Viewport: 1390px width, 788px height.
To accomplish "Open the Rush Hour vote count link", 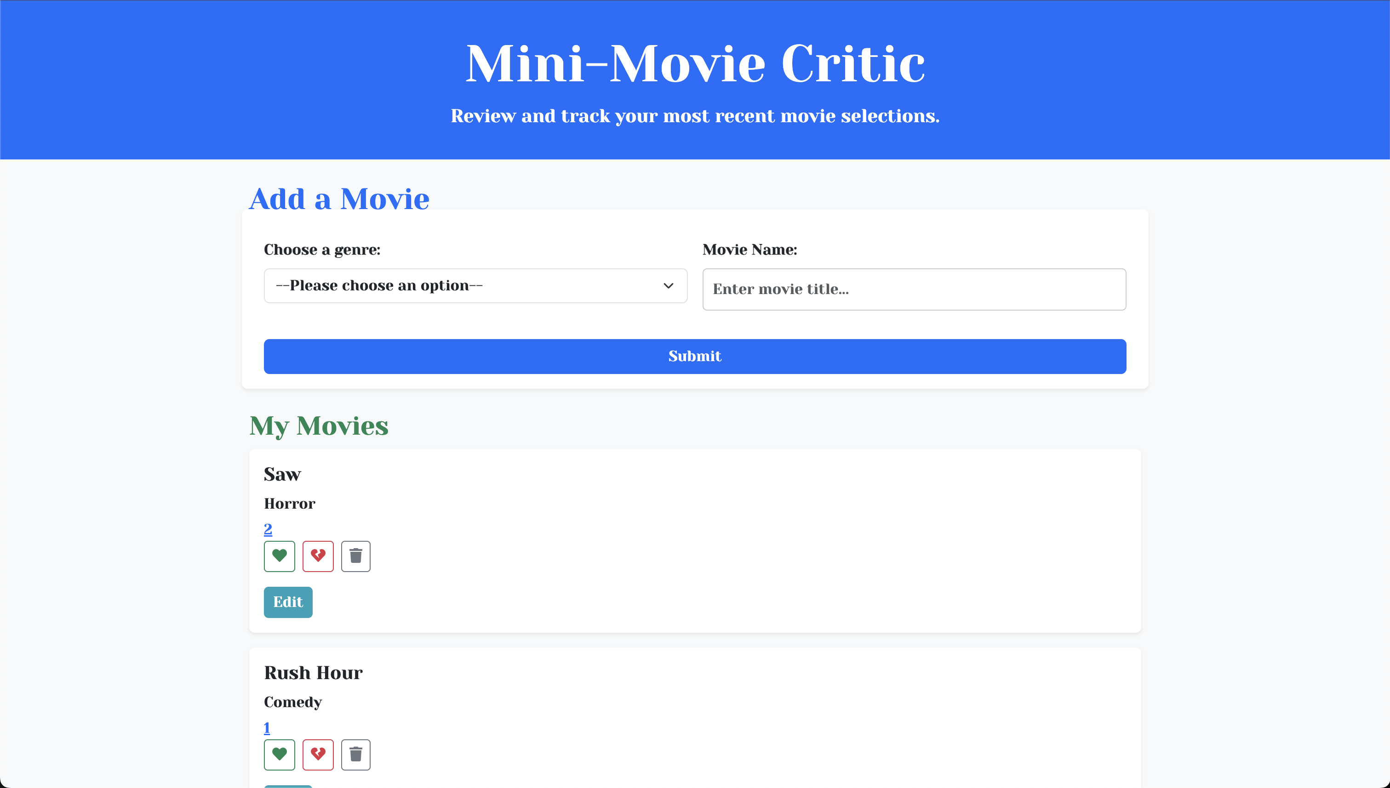I will (x=267, y=728).
